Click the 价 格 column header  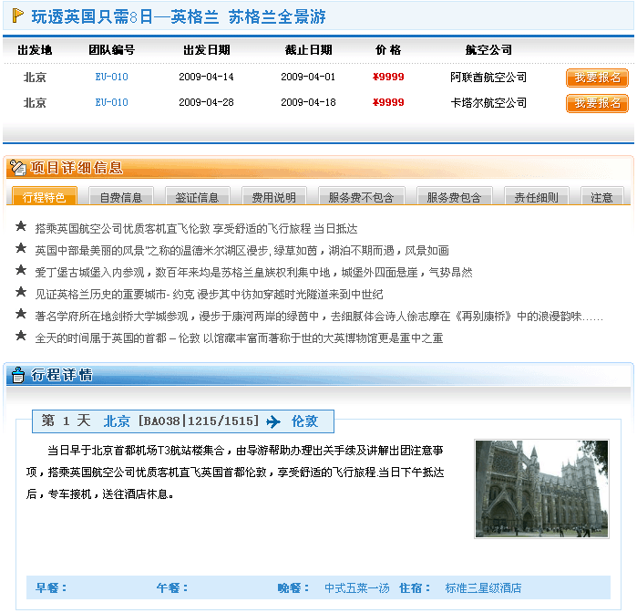(388, 50)
